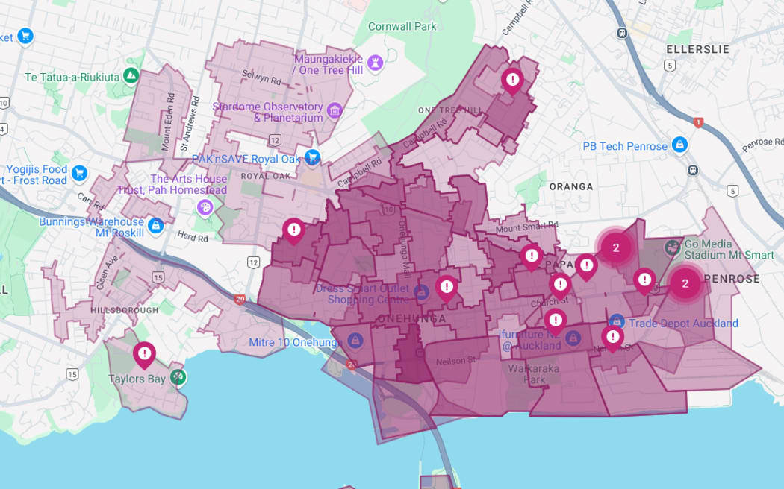Select the outage marker beside Taylors Bay
This screenshot has width=784, height=489.
[145, 354]
